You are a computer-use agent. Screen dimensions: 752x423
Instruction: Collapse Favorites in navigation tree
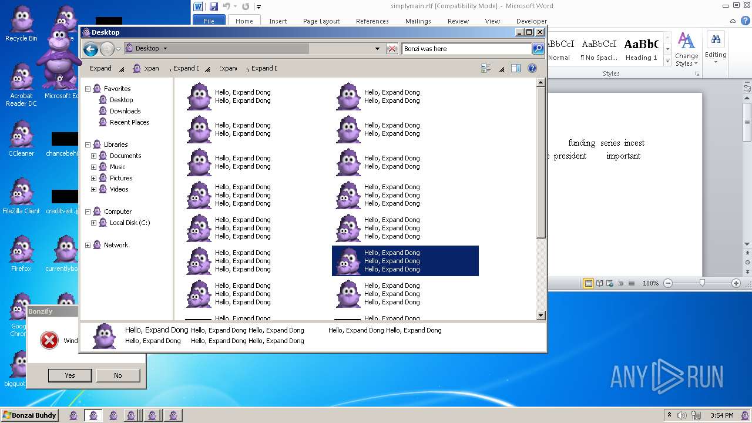(88, 89)
